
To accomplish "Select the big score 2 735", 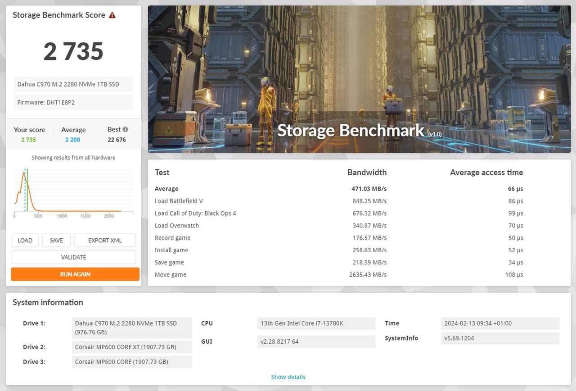I will (73, 51).
